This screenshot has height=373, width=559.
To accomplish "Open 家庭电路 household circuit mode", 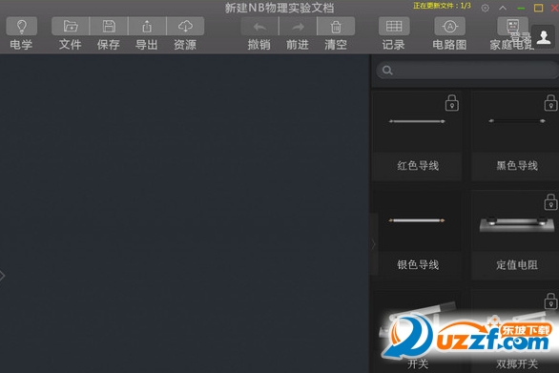I will pyautogui.click(x=512, y=27).
